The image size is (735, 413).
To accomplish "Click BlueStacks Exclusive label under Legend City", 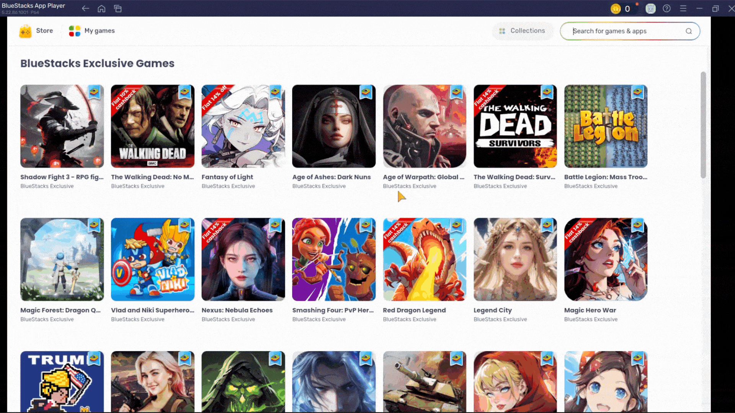I will tap(500, 319).
